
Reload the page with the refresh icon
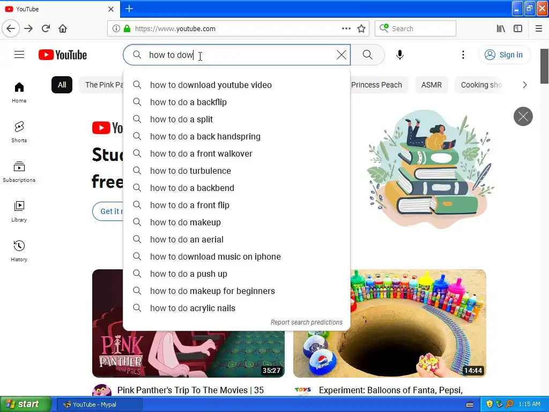tap(46, 28)
